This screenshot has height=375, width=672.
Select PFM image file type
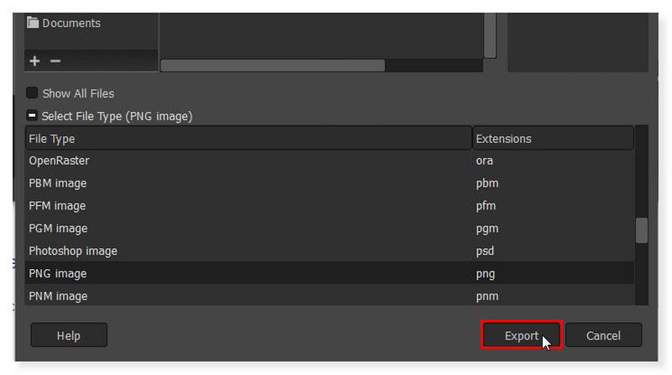pyautogui.click(x=57, y=206)
